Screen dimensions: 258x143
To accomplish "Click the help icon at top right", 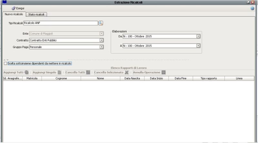I will [252, 8].
